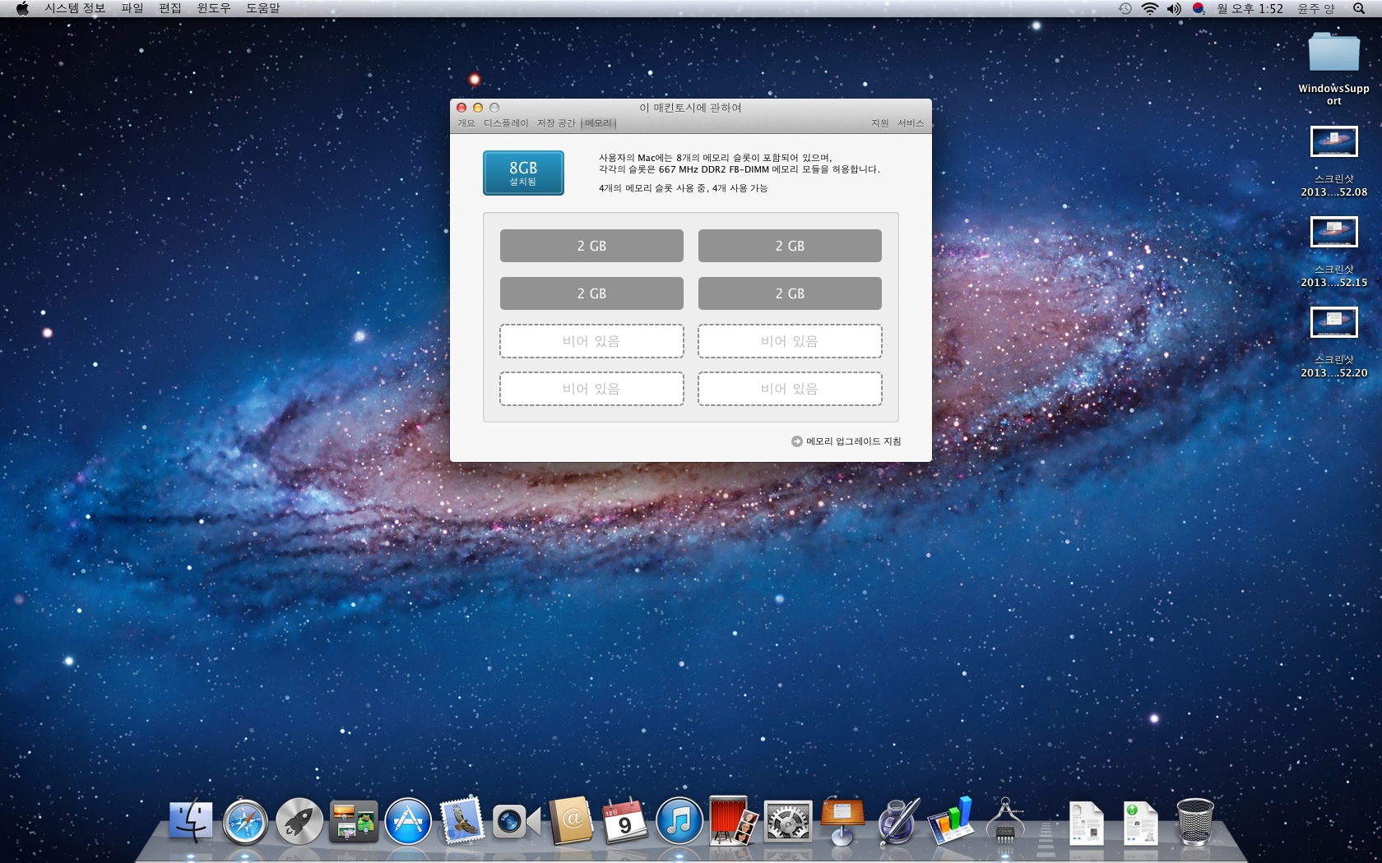Switch to the 저장 공간 tab

556,123
